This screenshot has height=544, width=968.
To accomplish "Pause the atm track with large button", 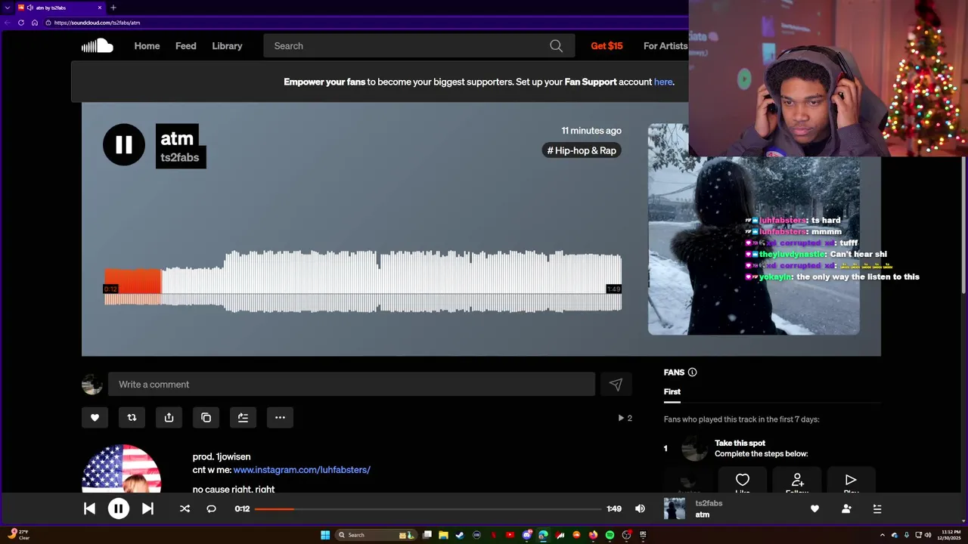I will pos(124,144).
